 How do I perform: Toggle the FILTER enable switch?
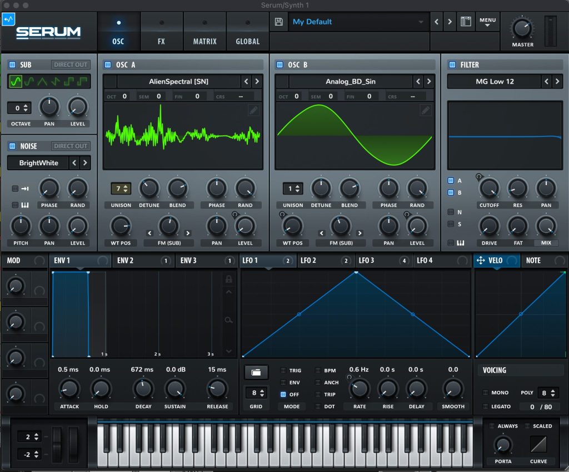pyautogui.click(x=452, y=64)
